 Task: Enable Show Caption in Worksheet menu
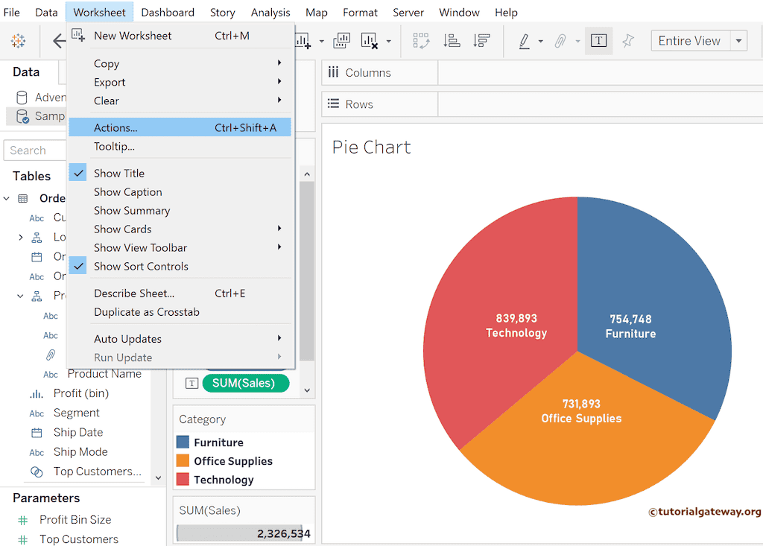click(127, 191)
